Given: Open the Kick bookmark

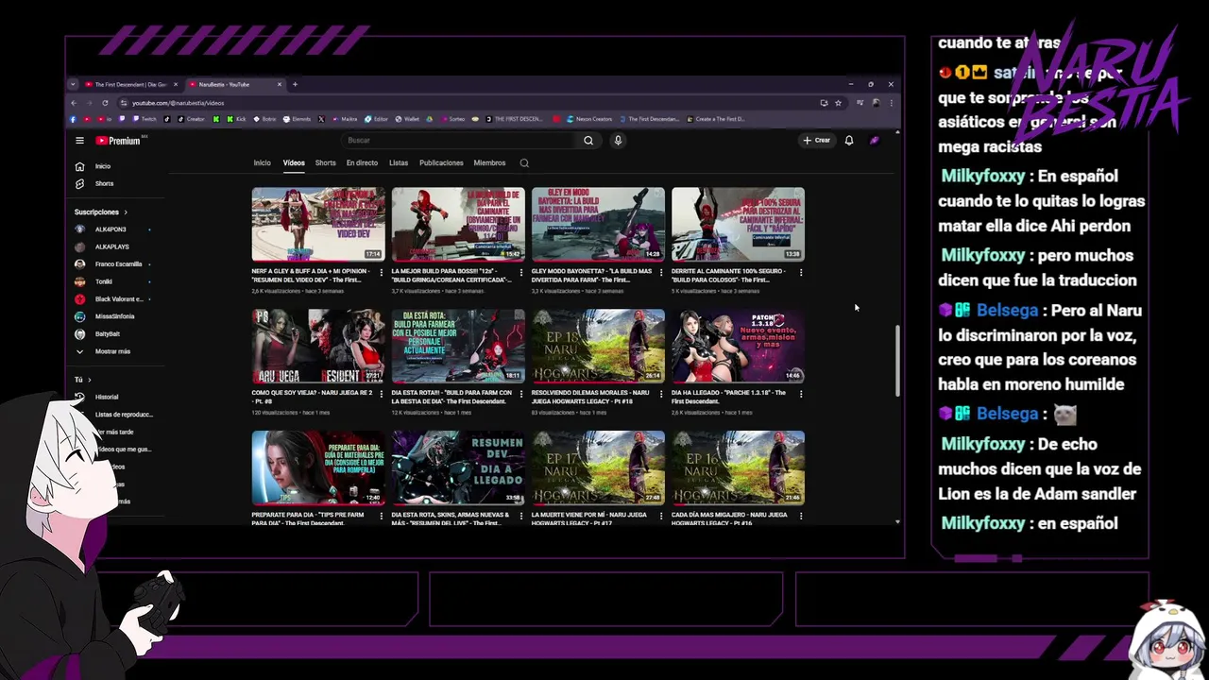Looking at the screenshot, I should pyautogui.click(x=235, y=119).
